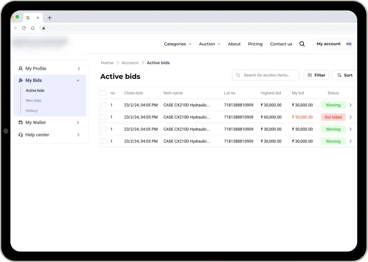This screenshot has height=262, width=368.
Task: Click the search magnifier icon in navbar
Action: coord(302,44)
